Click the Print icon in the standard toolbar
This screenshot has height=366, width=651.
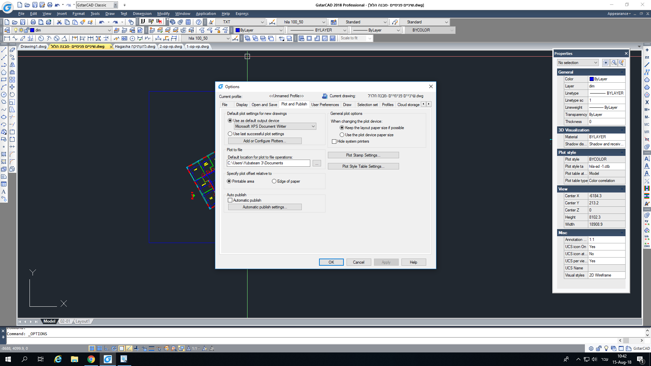[x=33, y=22]
